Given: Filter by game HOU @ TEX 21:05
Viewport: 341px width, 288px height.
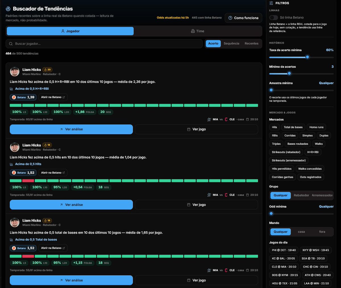Looking at the screenshot, I should pos(284,283).
